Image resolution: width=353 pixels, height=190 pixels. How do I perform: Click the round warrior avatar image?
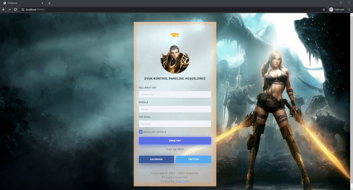[x=175, y=59]
